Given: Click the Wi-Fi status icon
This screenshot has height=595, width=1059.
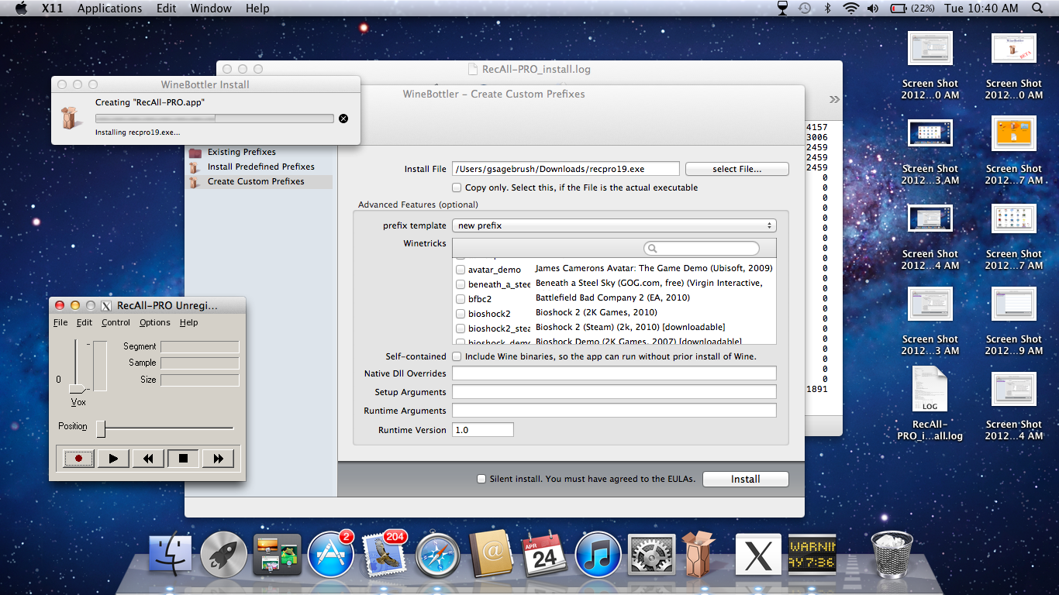Looking at the screenshot, I should click(x=851, y=9).
